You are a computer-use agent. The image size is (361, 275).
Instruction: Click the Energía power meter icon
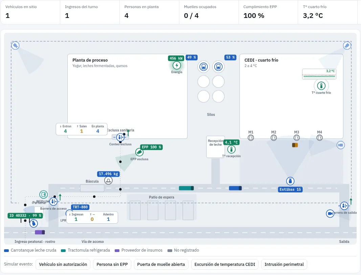(177, 65)
